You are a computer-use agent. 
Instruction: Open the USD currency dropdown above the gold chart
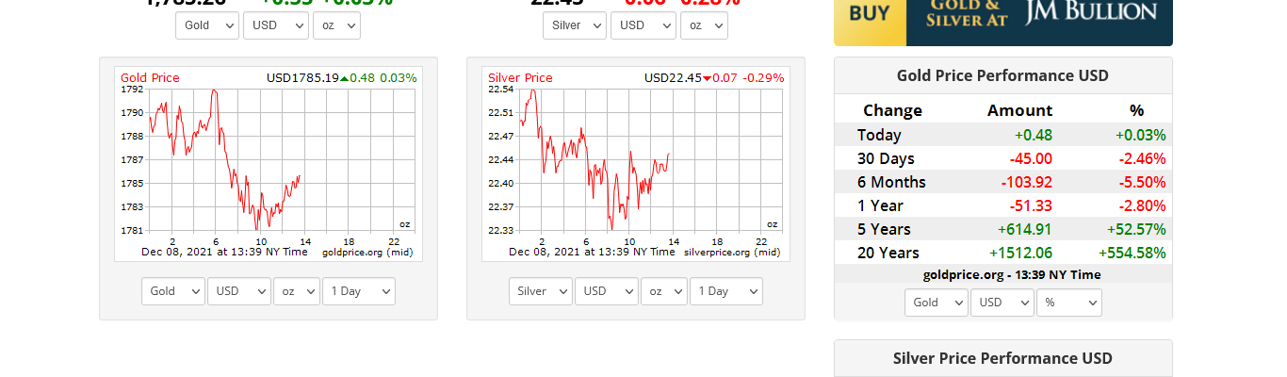tap(275, 25)
